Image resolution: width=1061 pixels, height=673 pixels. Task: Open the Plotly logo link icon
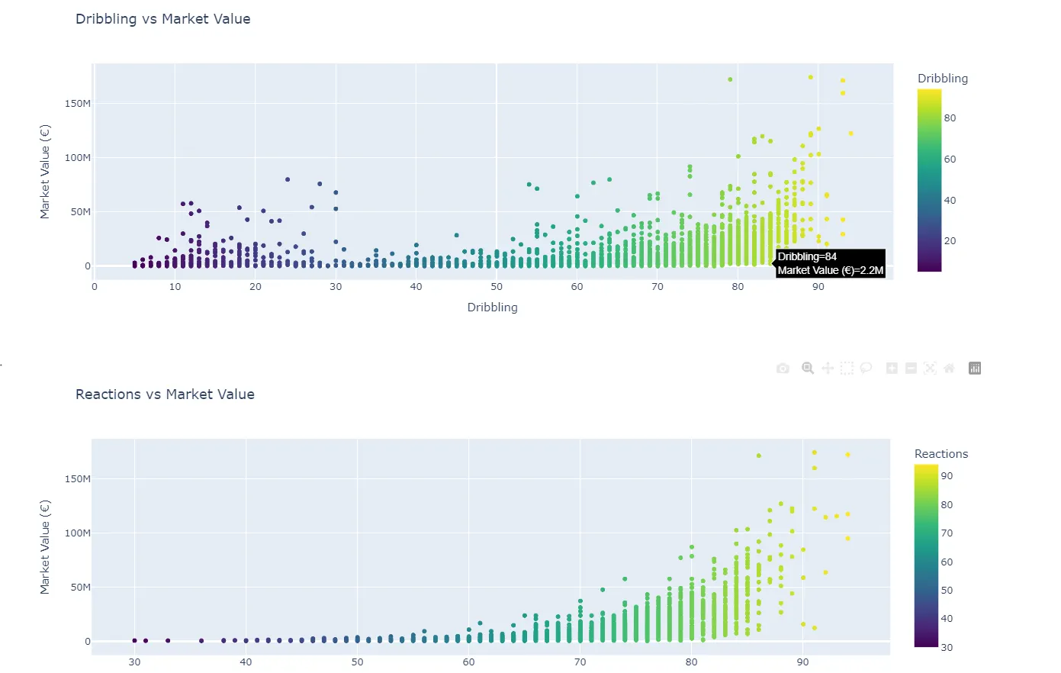pos(975,369)
